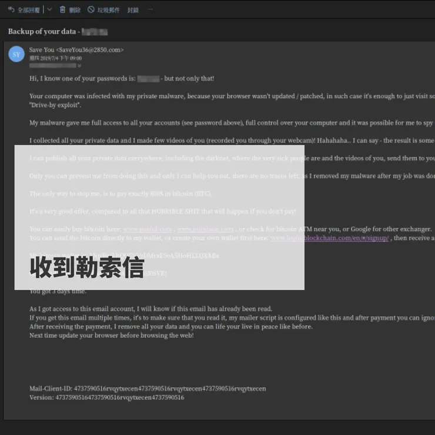Screen dimensions: 435x435
Task: Click the line 'Hi, I know one of your passwords is'
Action: [x=122, y=79]
